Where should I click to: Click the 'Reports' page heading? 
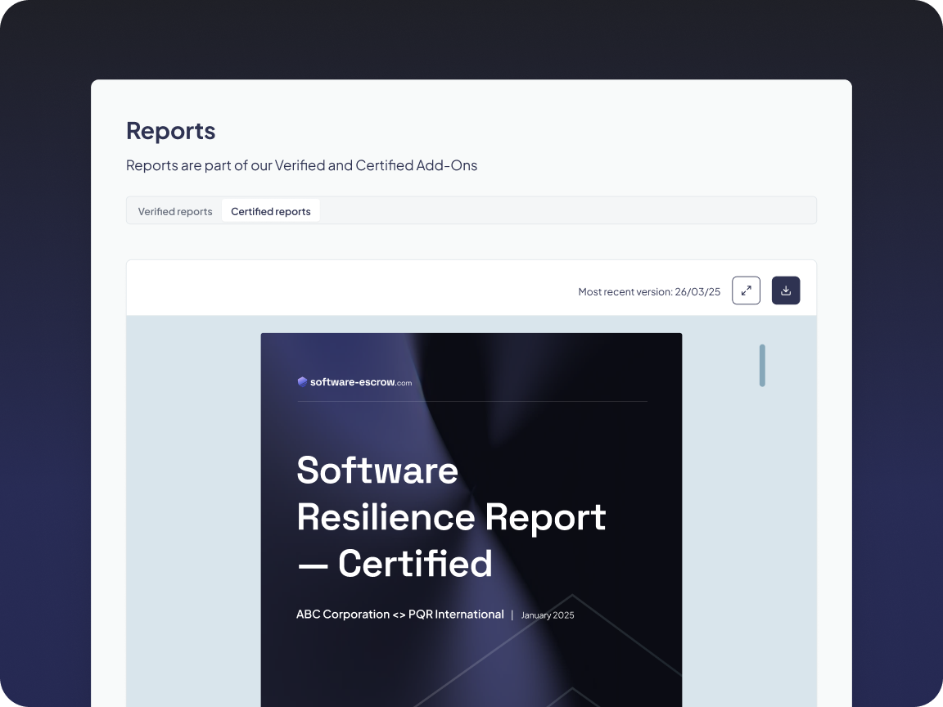point(171,130)
